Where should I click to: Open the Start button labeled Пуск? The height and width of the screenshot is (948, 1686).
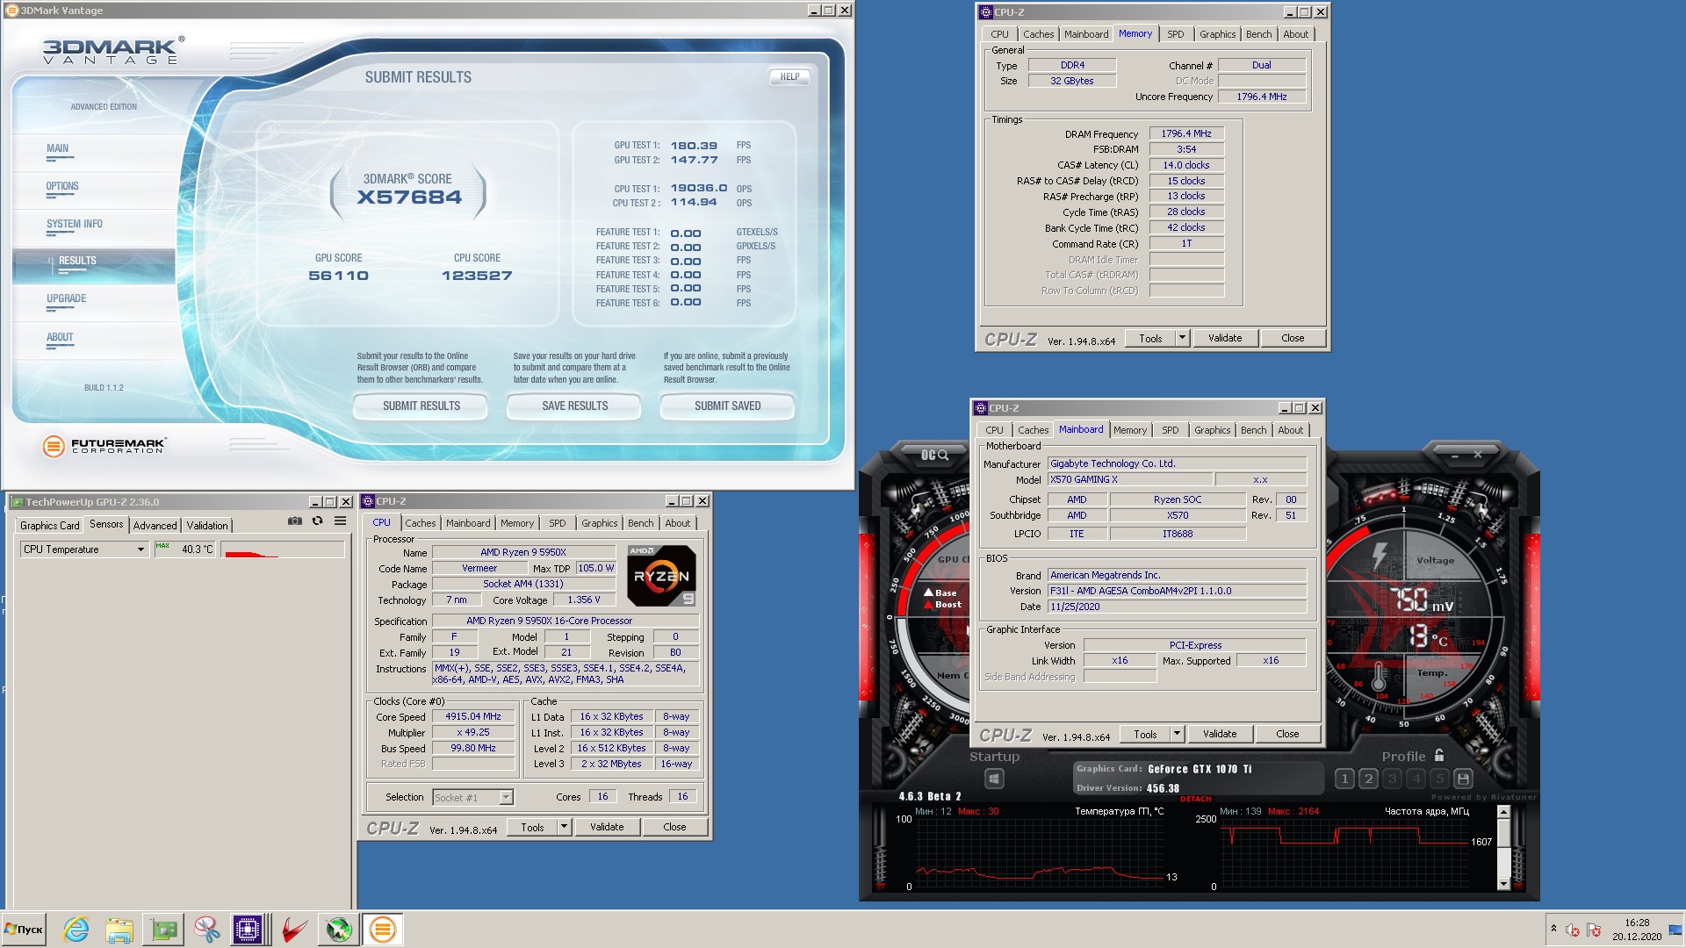24,930
